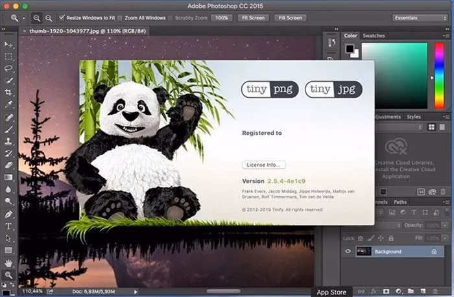
Task: Select the Rectangular Marquee tool
Action: tap(8, 56)
